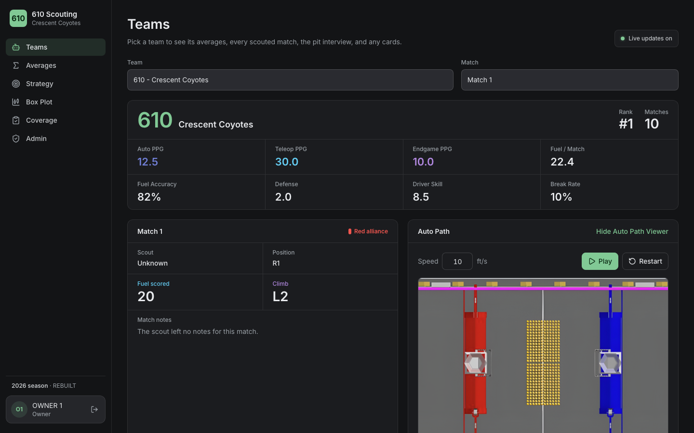The height and width of the screenshot is (433, 694).
Task: Click the Box Plot chart icon
Action: [x=16, y=102]
